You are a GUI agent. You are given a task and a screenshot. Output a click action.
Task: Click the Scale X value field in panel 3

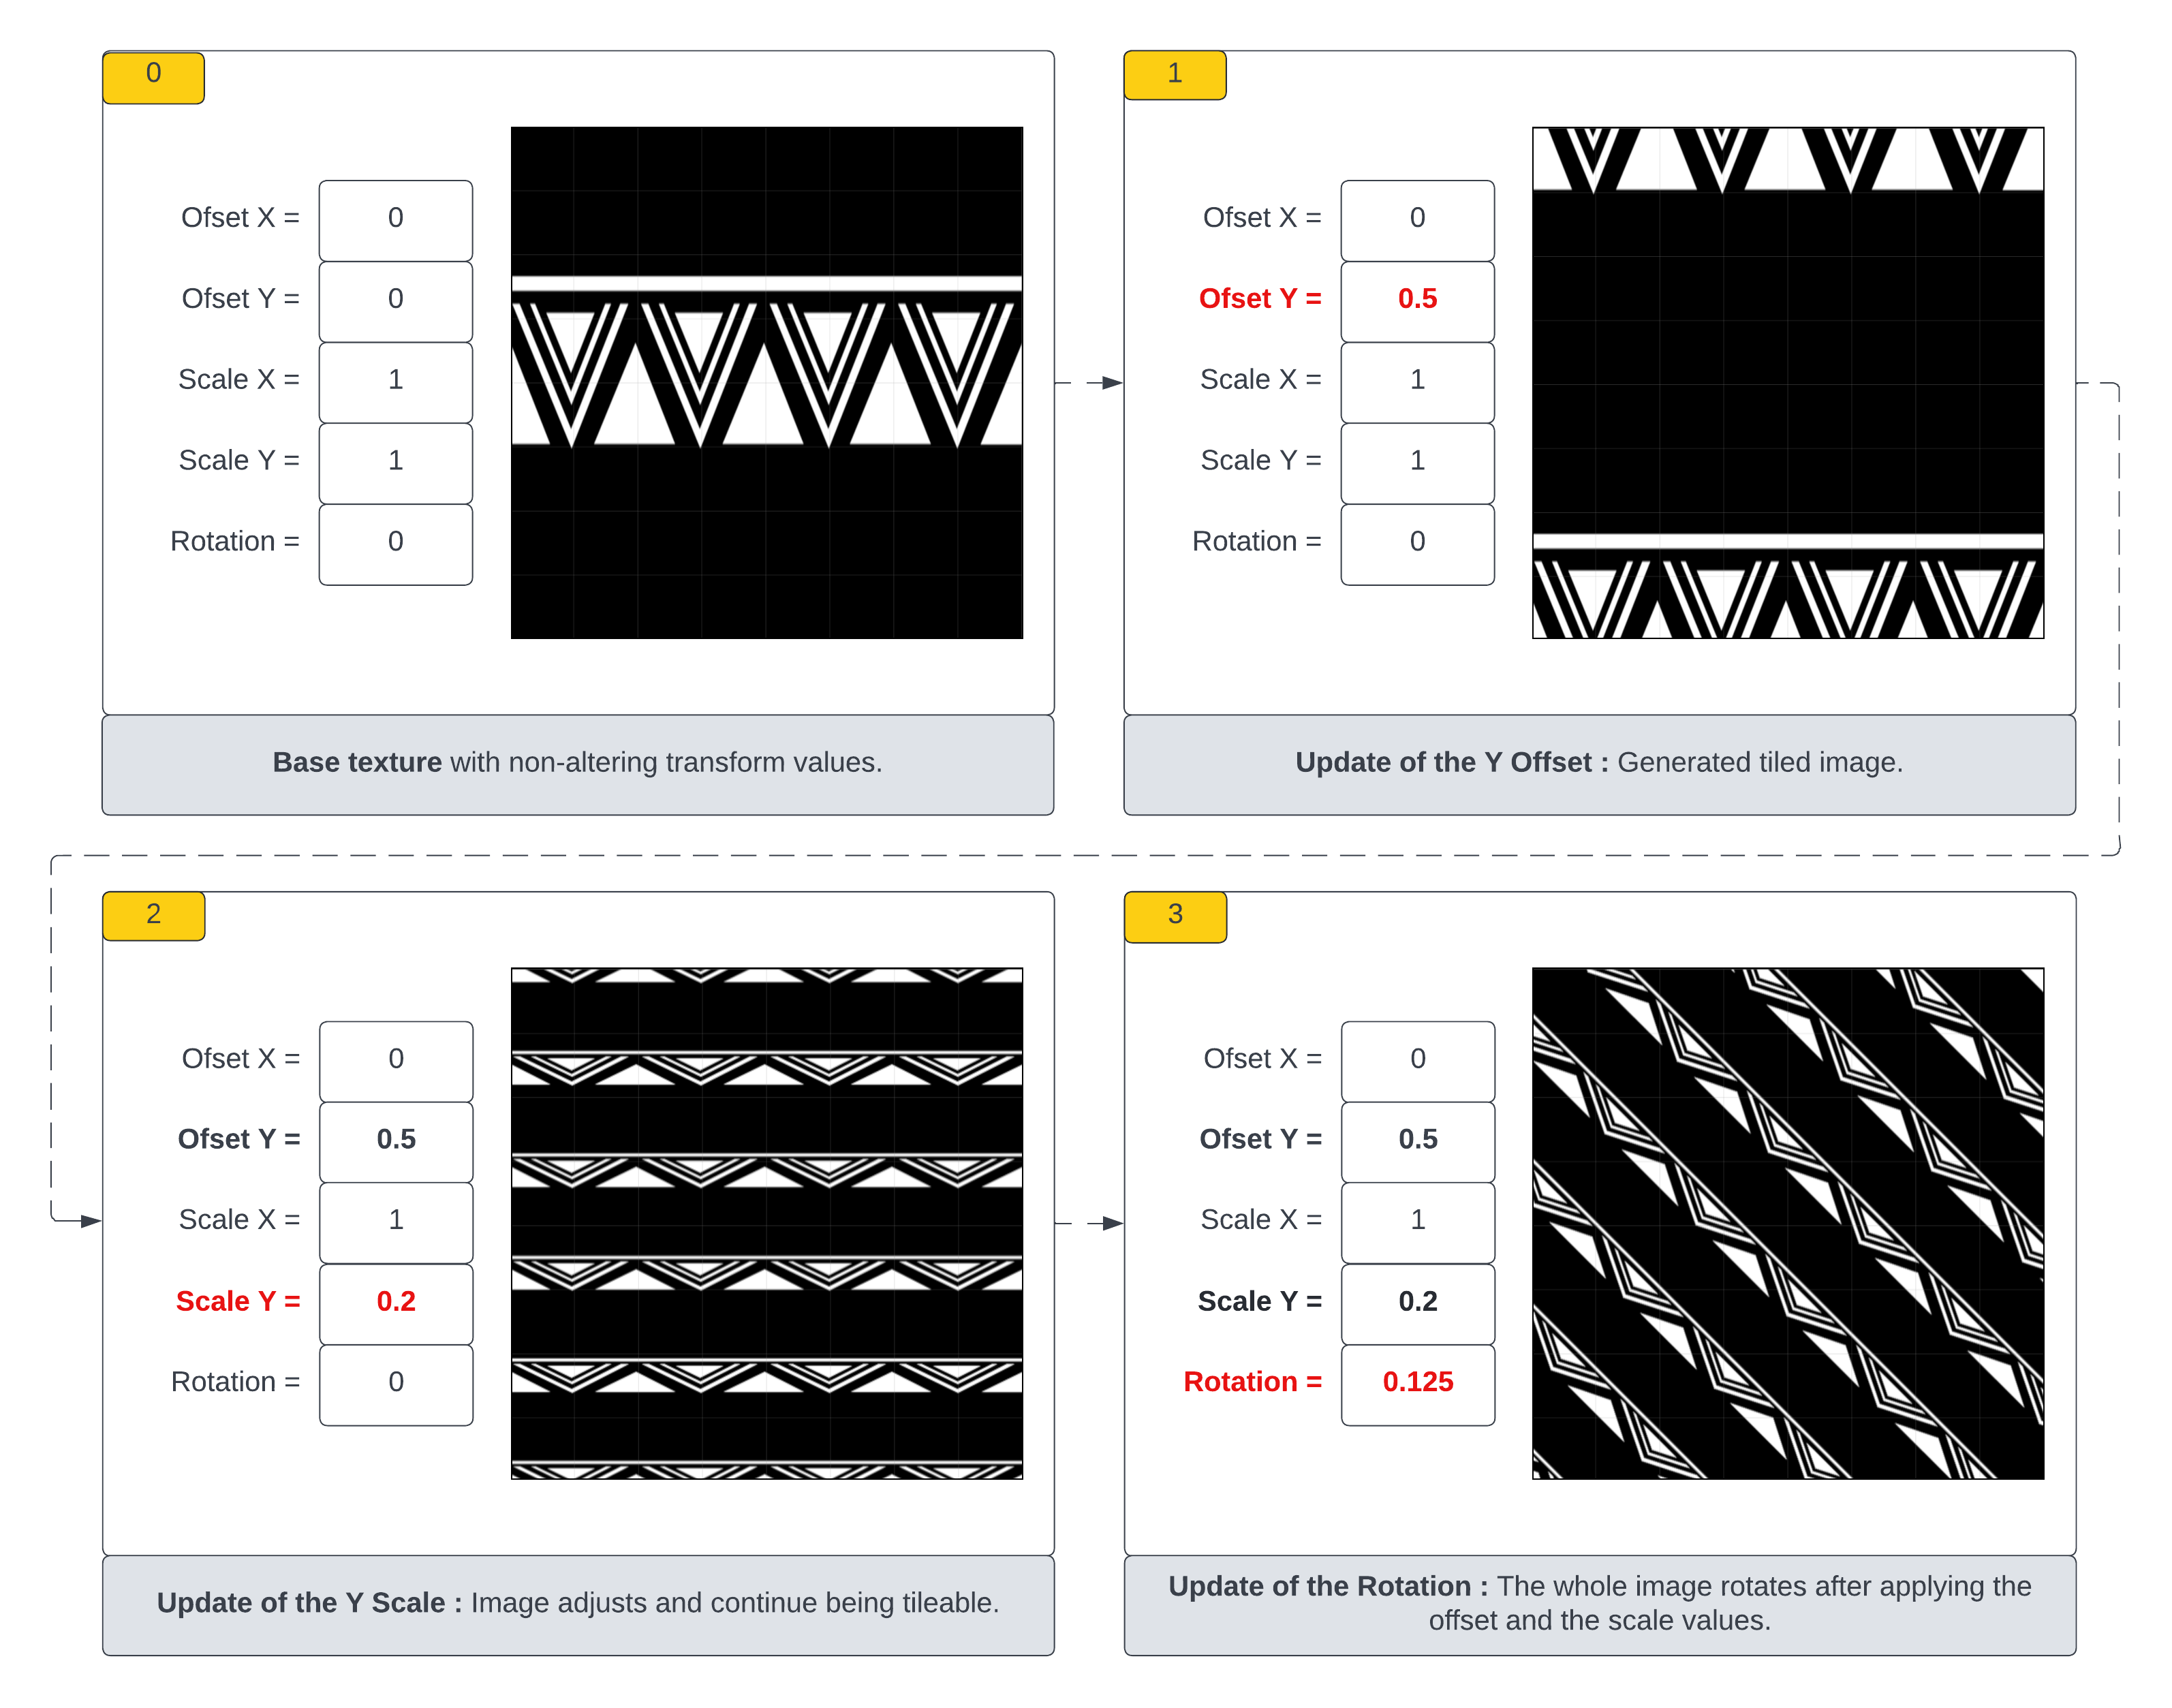click(x=1418, y=1223)
